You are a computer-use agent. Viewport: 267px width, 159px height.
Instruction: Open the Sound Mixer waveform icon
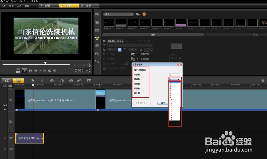coord(62,81)
